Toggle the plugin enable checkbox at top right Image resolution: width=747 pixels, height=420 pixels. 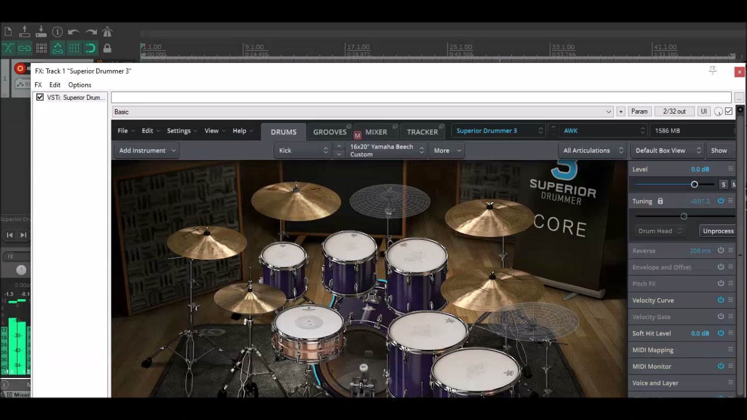(x=728, y=111)
